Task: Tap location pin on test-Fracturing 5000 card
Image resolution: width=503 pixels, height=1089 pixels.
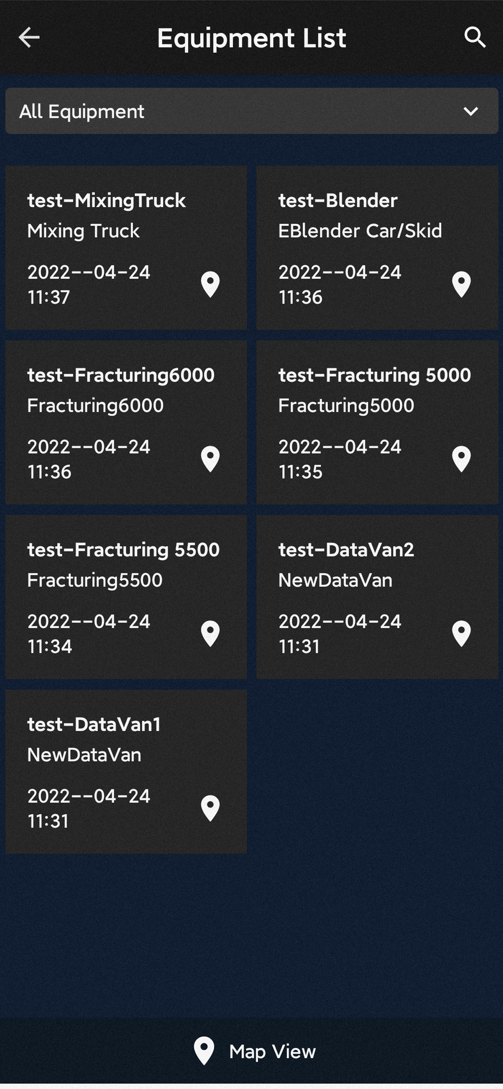Action: pyautogui.click(x=461, y=459)
